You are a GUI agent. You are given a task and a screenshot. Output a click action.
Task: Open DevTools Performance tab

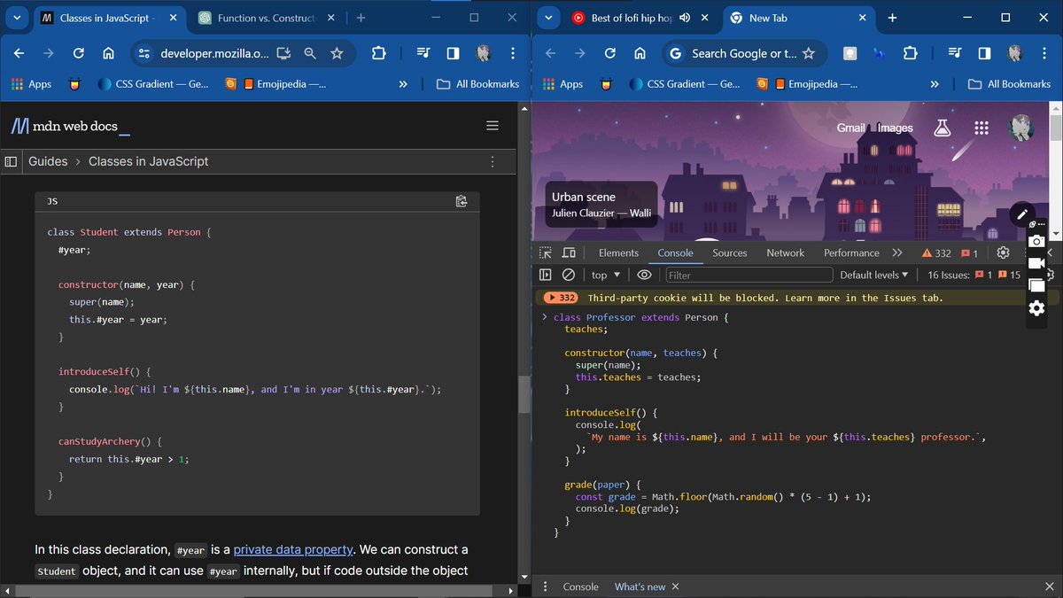click(851, 252)
